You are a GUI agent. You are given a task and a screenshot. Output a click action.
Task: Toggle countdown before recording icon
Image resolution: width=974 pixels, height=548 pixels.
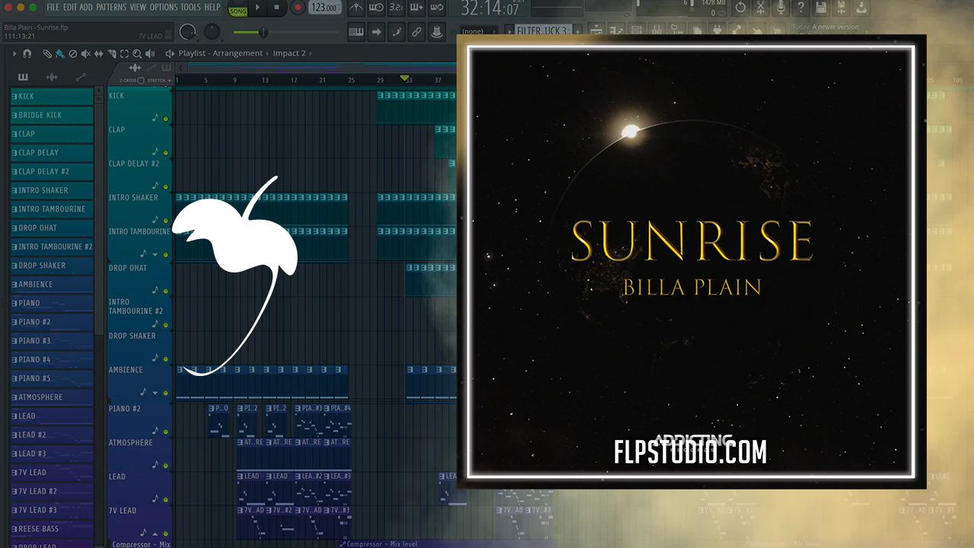[x=396, y=8]
